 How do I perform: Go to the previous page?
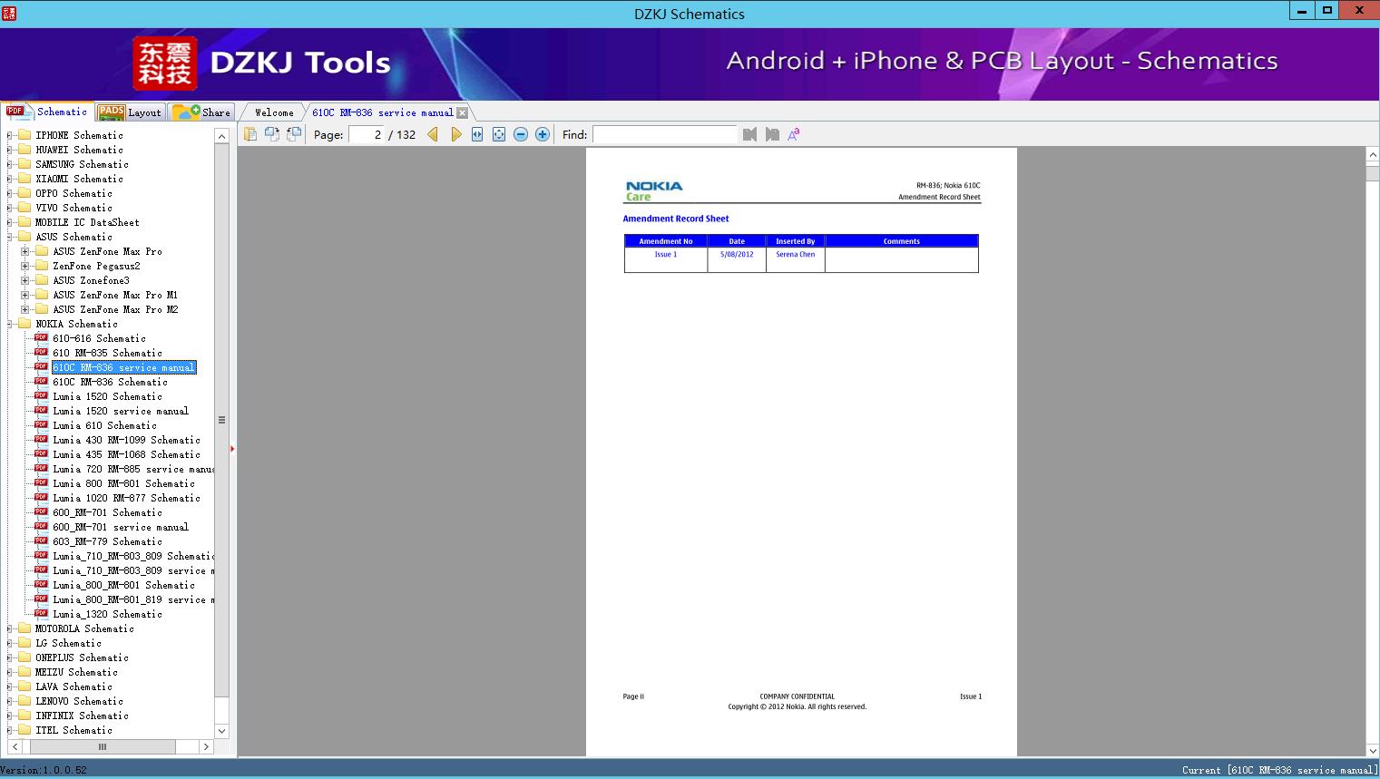433,134
